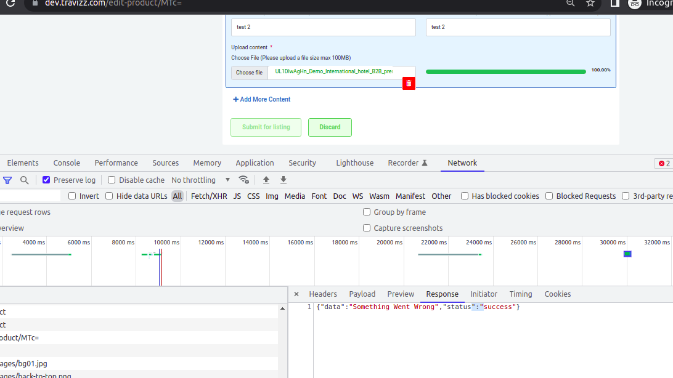Click the left test 2 input field
The width and height of the screenshot is (673, 378).
pos(323,27)
